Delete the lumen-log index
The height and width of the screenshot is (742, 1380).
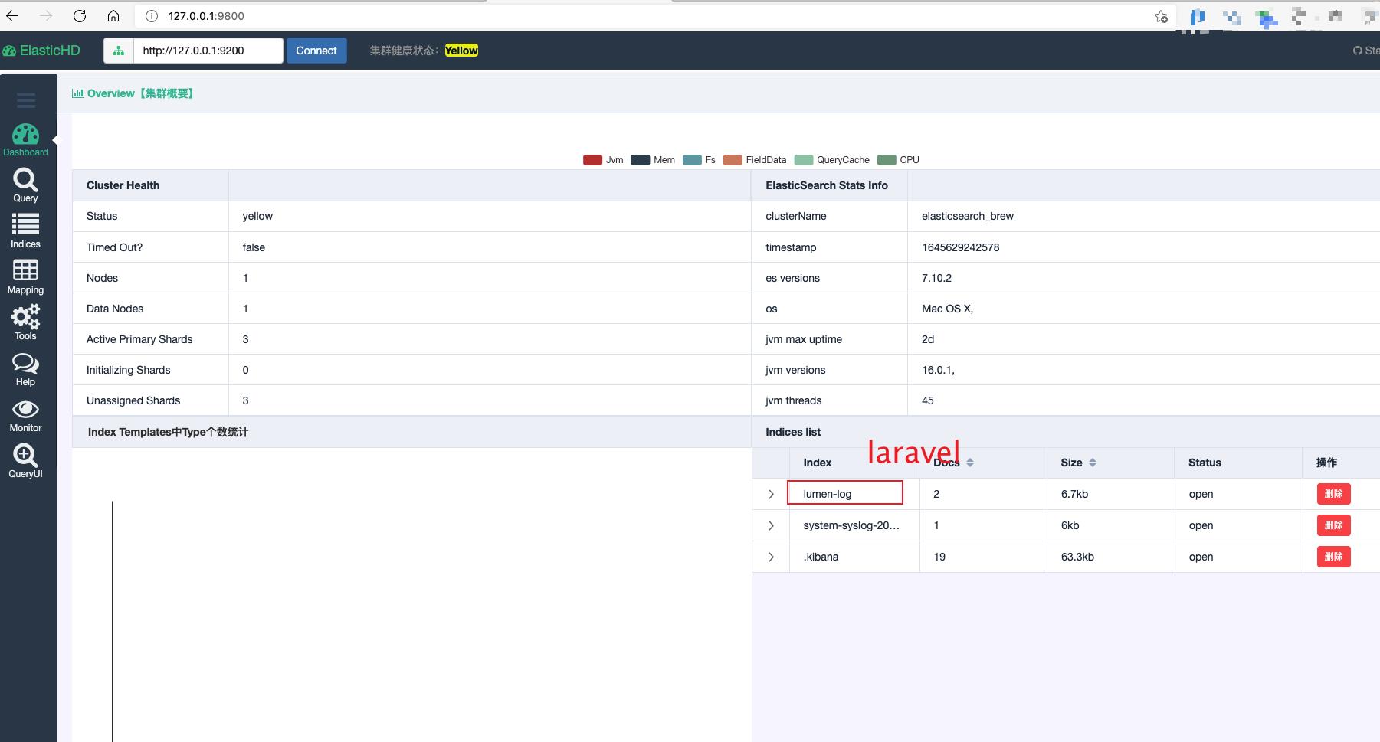click(1333, 494)
